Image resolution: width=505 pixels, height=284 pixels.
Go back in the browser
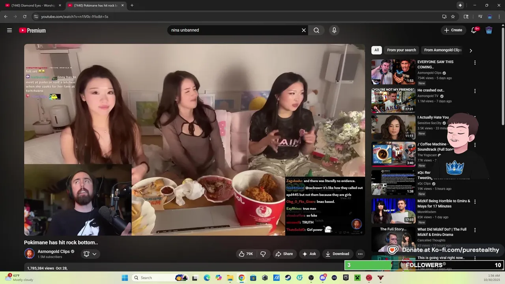point(6,17)
